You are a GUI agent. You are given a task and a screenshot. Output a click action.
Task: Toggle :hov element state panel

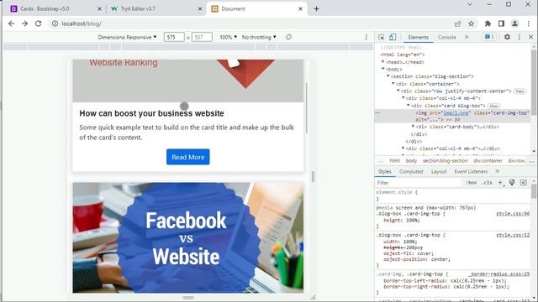(472, 183)
